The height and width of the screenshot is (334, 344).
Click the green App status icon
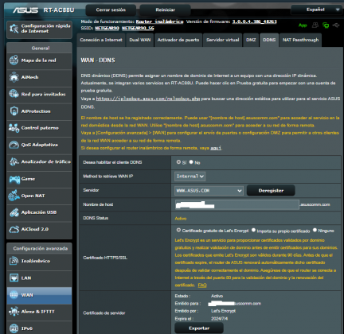click(x=303, y=25)
